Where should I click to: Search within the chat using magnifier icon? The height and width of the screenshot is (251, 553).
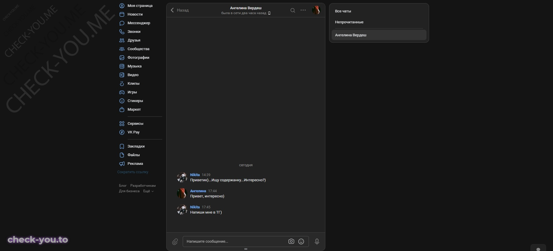pyautogui.click(x=292, y=10)
